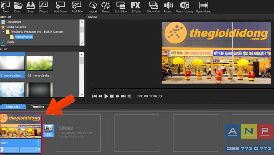Stop the preview playback
Image resolution: width=274 pixels, height=155 pixels.
[x=112, y=96]
